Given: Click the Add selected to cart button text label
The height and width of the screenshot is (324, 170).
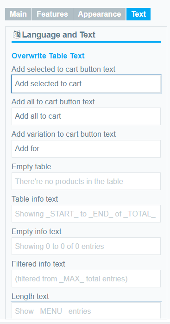Looking at the screenshot, I should pos(63,69).
